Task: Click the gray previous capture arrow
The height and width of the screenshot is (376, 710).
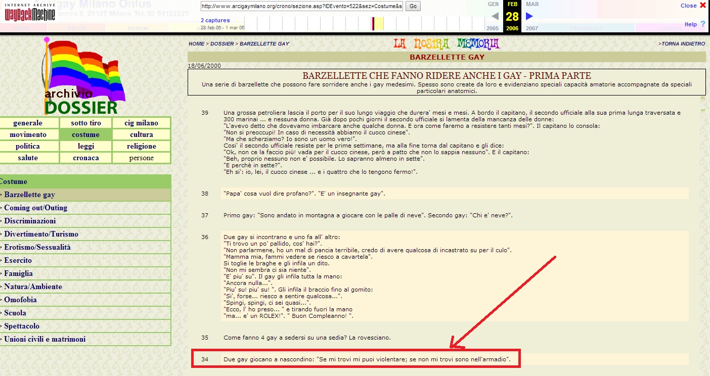Action: (495, 16)
